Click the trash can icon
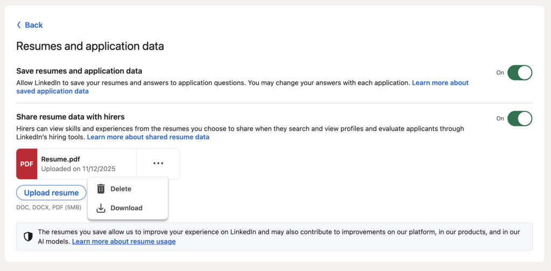Screen dimensions: 551x271 tap(101, 189)
